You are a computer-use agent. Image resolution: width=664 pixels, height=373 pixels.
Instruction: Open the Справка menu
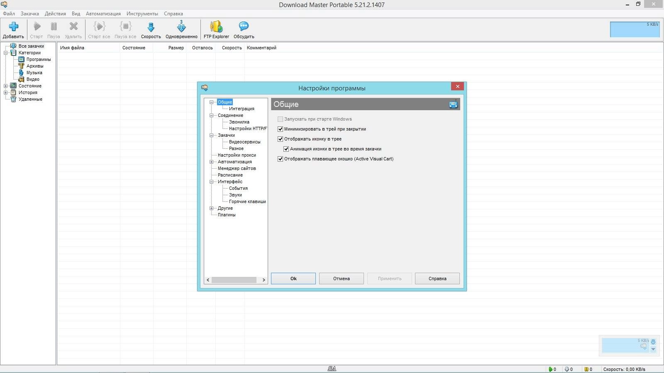(173, 14)
